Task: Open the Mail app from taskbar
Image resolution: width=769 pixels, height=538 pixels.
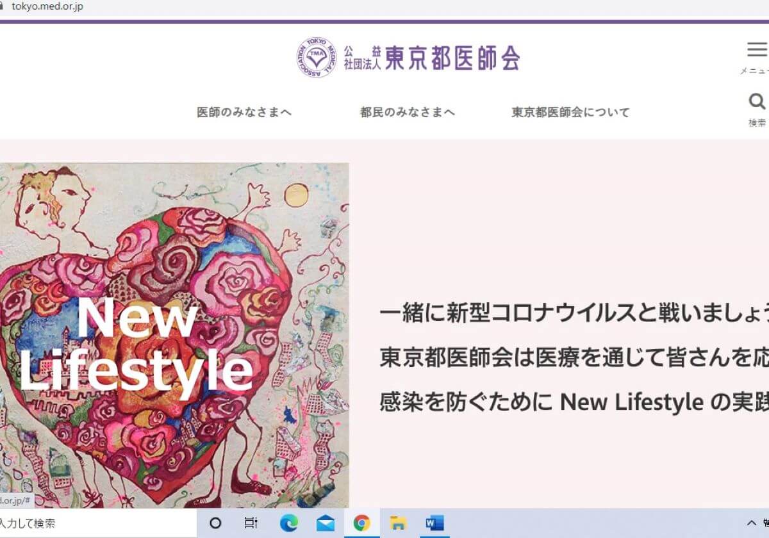Action: [x=325, y=523]
